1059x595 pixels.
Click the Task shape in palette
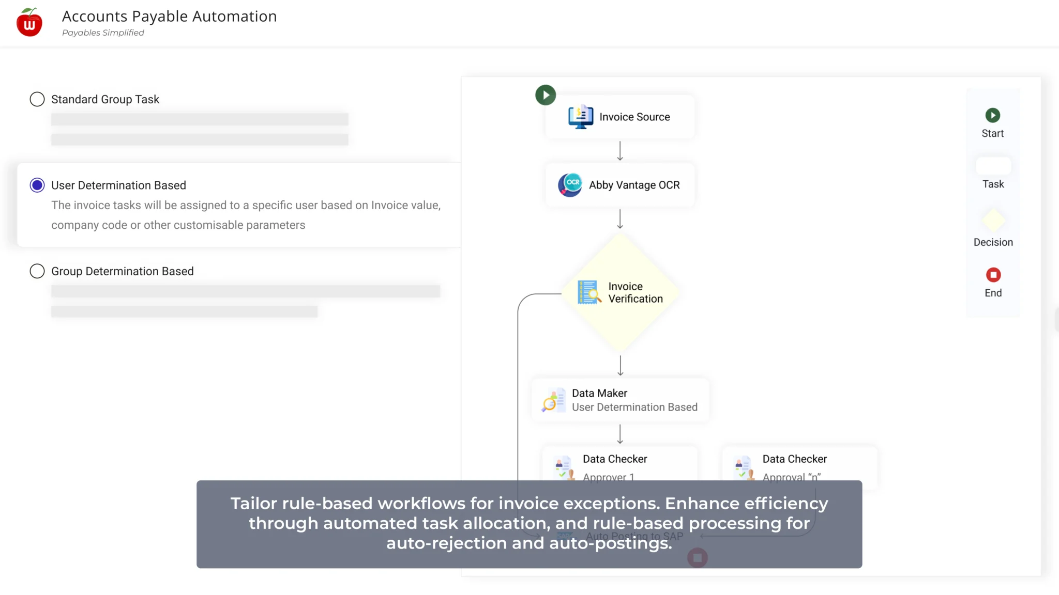(x=993, y=166)
